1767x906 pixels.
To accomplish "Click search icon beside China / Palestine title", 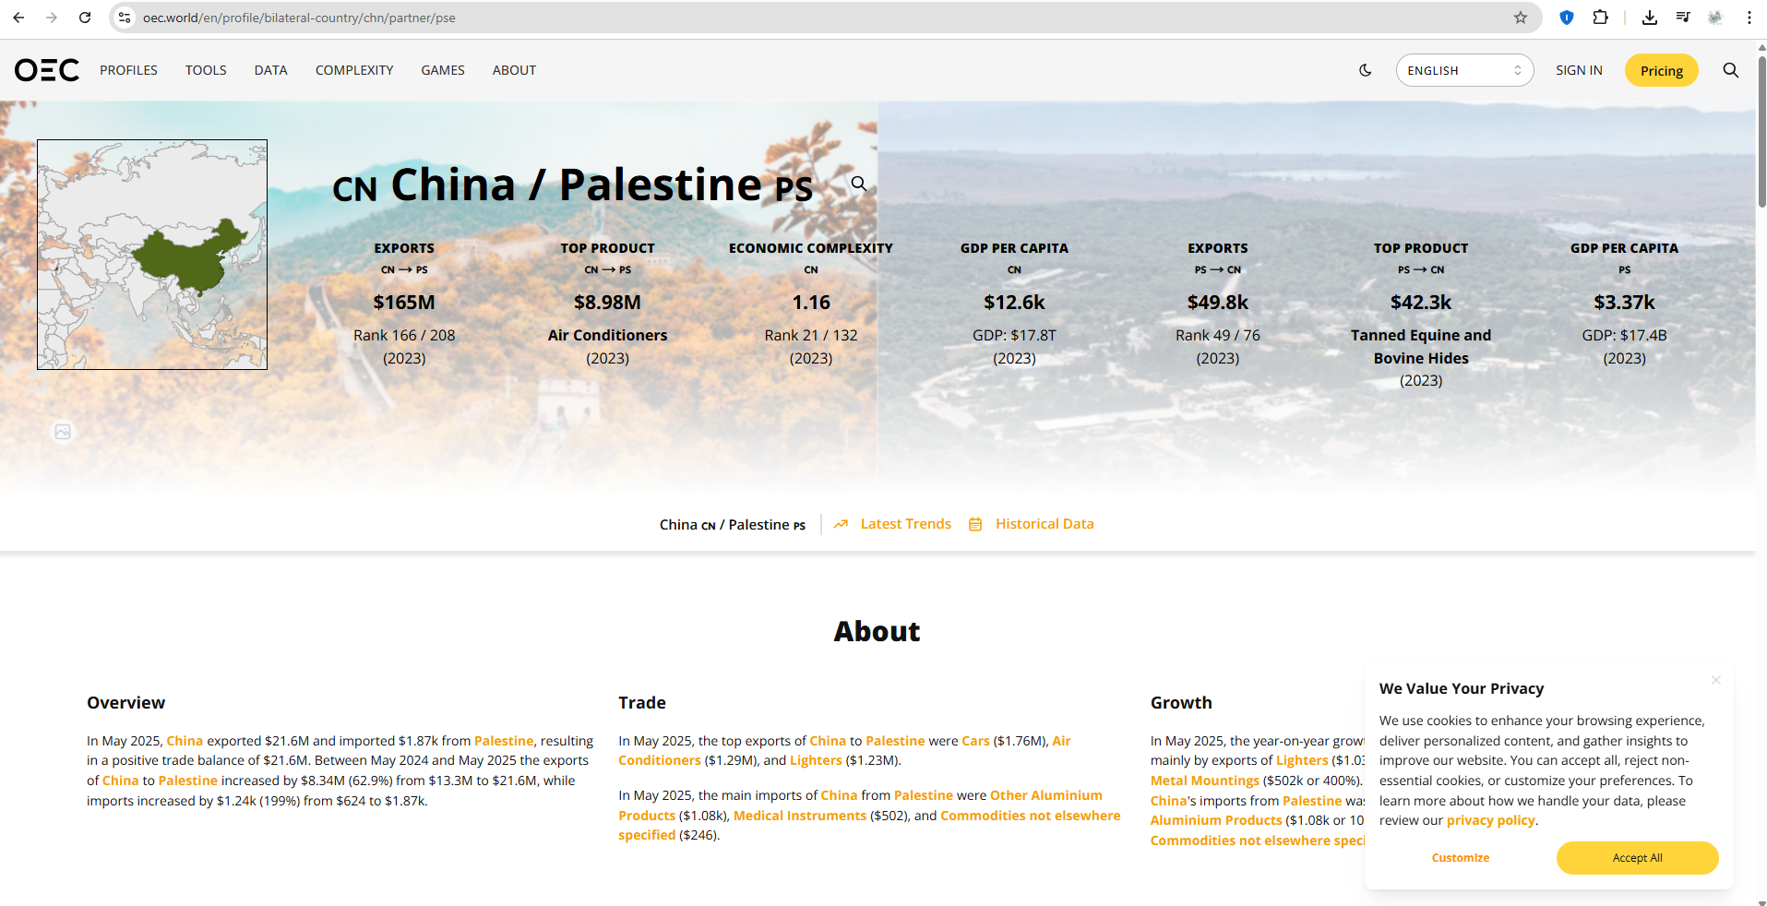I will point(859,184).
